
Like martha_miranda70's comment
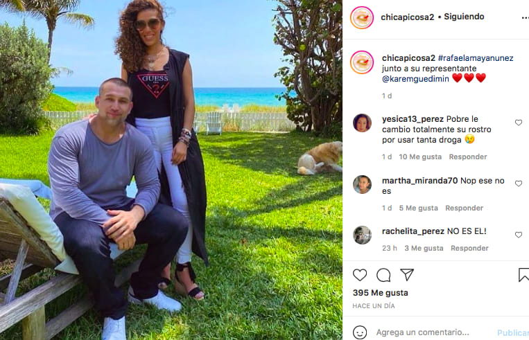[519, 184]
